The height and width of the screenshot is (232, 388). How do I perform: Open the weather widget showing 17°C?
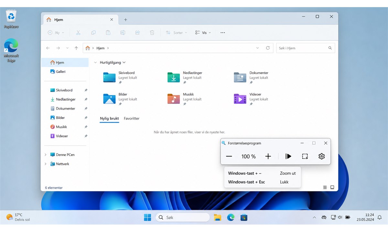tap(18, 217)
